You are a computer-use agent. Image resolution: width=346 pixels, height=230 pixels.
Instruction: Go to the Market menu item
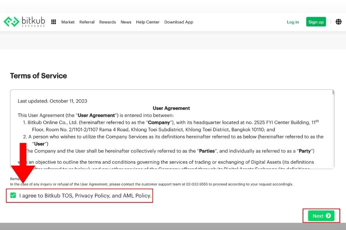pyautogui.click(x=68, y=22)
